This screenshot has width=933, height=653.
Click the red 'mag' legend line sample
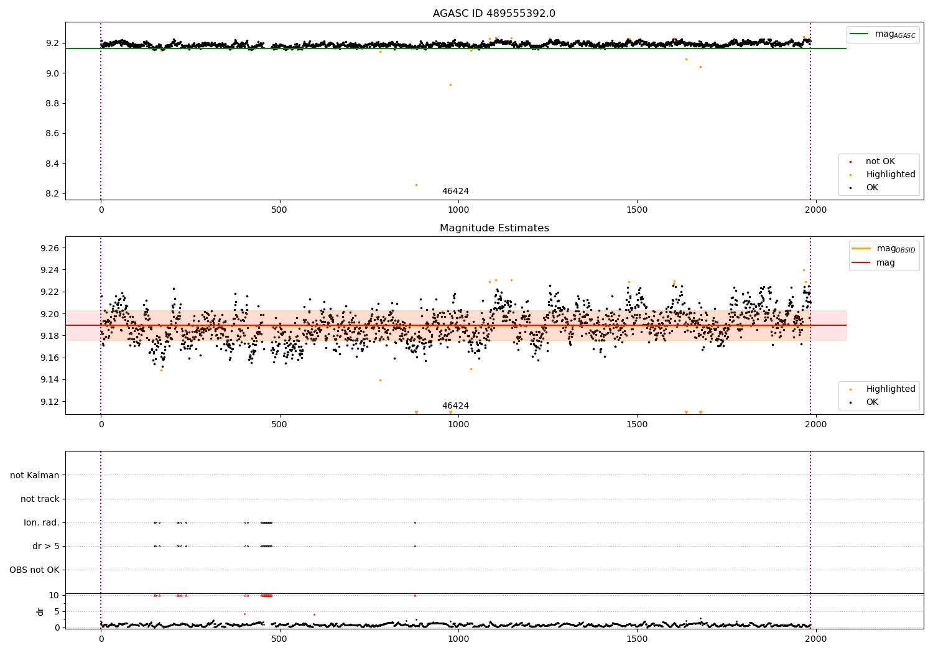point(861,263)
